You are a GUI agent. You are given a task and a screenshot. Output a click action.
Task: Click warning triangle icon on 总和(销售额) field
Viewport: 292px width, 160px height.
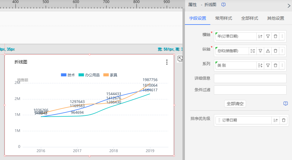click(268, 51)
